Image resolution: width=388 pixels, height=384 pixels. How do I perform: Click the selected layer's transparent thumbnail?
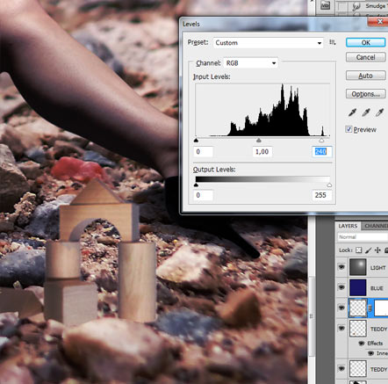click(357, 308)
